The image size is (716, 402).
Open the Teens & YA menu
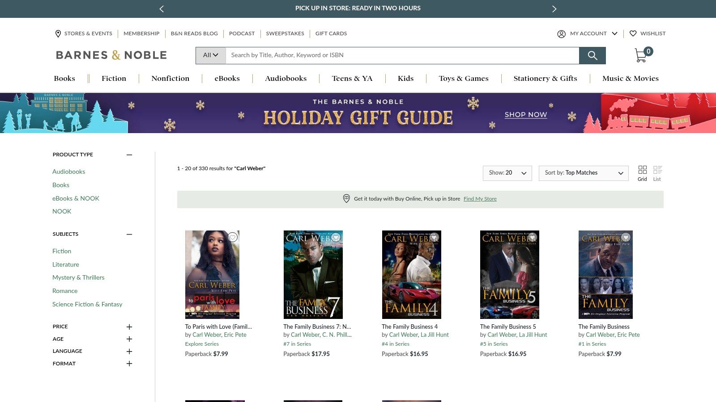coord(352,79)
